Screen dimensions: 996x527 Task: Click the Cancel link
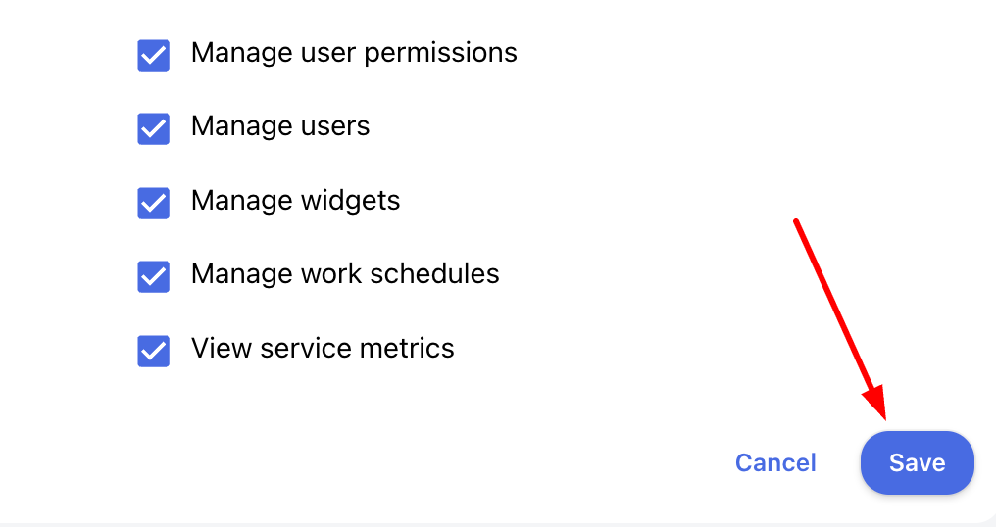coord(775,462)
